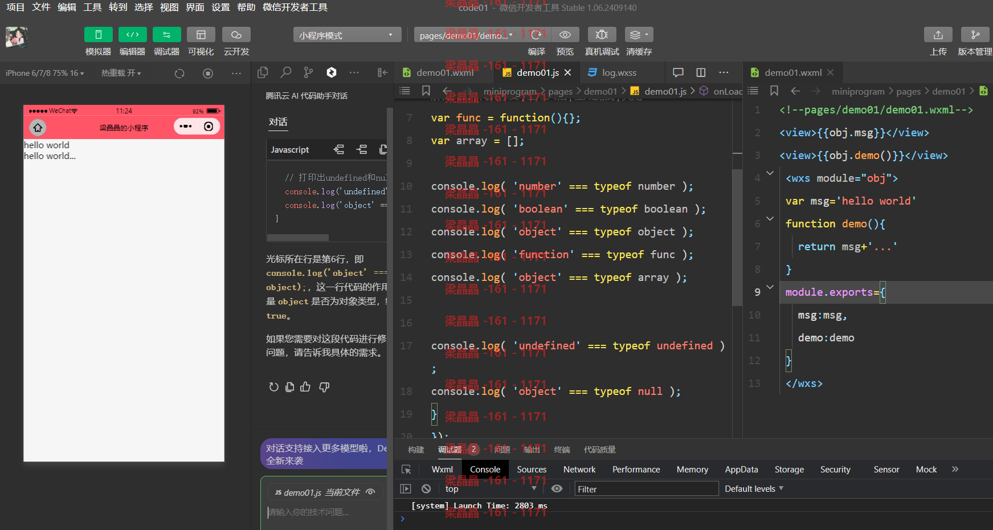Click the like thumbs-up icon
The height and width of the screenshot is (530, 993).
click(x=305, y=387)
